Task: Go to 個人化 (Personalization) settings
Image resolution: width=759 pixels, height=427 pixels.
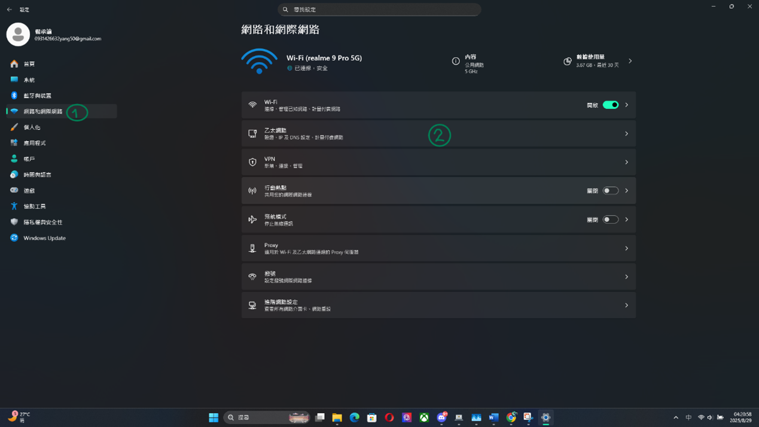Action: (32, 127)
